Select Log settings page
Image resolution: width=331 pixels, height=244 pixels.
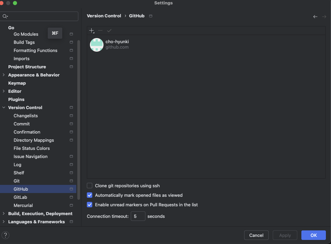coord(17,164)
